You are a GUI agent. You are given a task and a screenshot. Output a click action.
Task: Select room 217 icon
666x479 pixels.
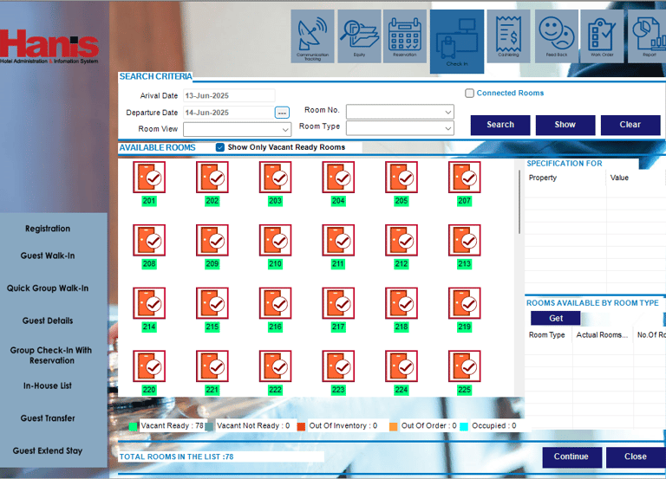coord(338,303)
